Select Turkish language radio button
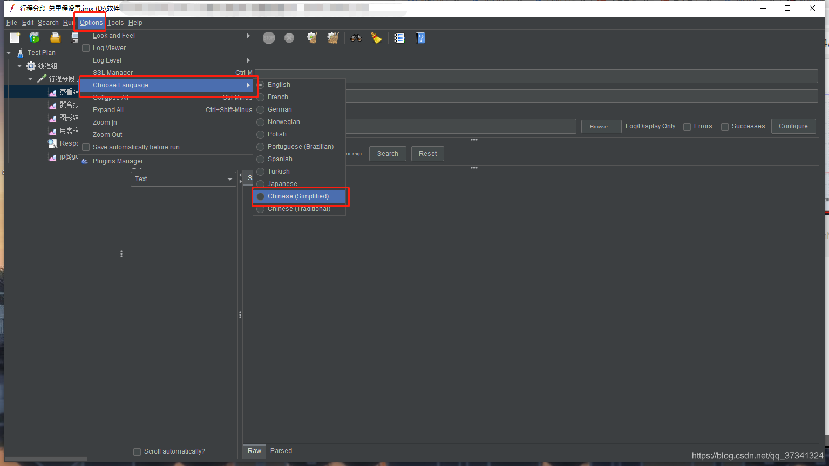This screenshot has height=466, width=829. tap(261, 172)
